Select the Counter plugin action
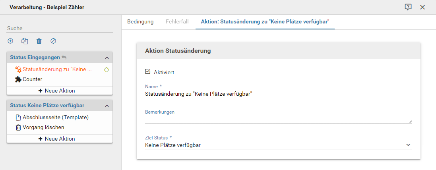The height and width of the screenshot is (170, 436). pyautogui.click(x=32, y=79)
